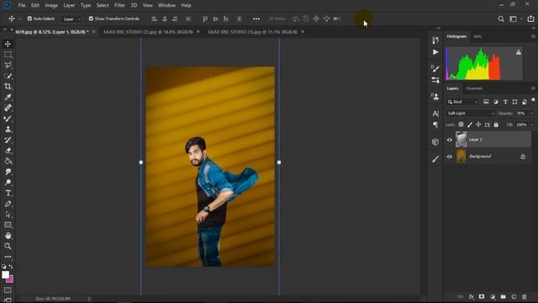Select the Eyedropper tool

(8, 98)
